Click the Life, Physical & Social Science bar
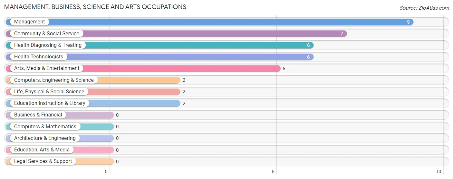Viewport: 453px width, 179px height. (x=93, y=92)
